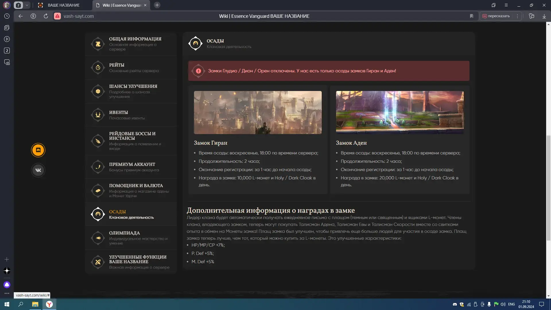Screen dimensions: 551x310
Task: Open browser downloads arrow icon
Action: pos(544,16)
